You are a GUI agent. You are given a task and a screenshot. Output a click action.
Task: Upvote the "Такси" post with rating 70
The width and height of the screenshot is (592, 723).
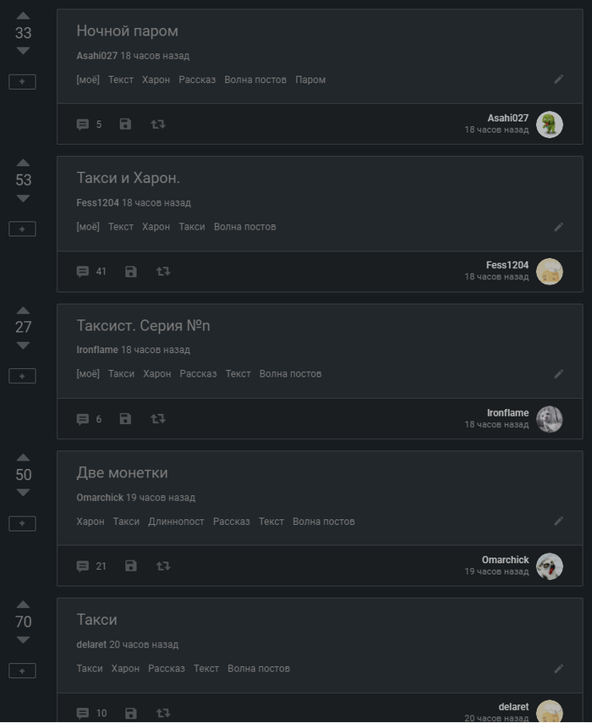click(x=23, y=604)
